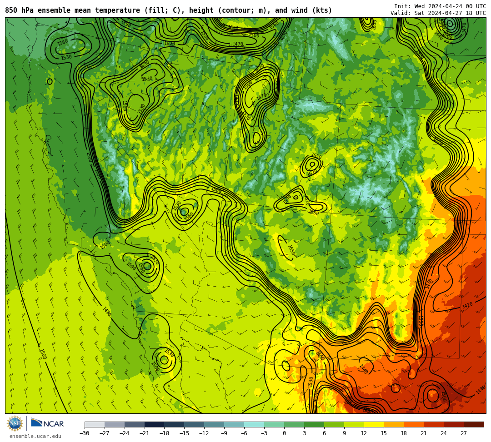
Task: Open the ensemble.ucar.edu text link
Action: (x=35, y=436)
